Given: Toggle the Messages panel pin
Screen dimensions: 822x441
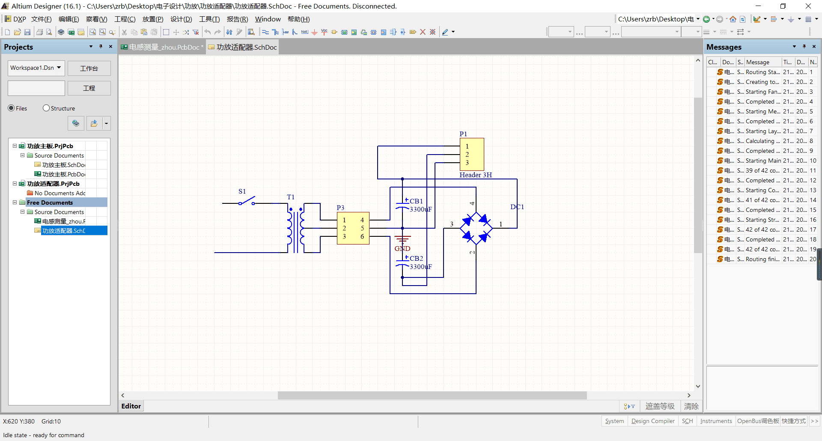Looking at the screenshot, I should point(804,47).
